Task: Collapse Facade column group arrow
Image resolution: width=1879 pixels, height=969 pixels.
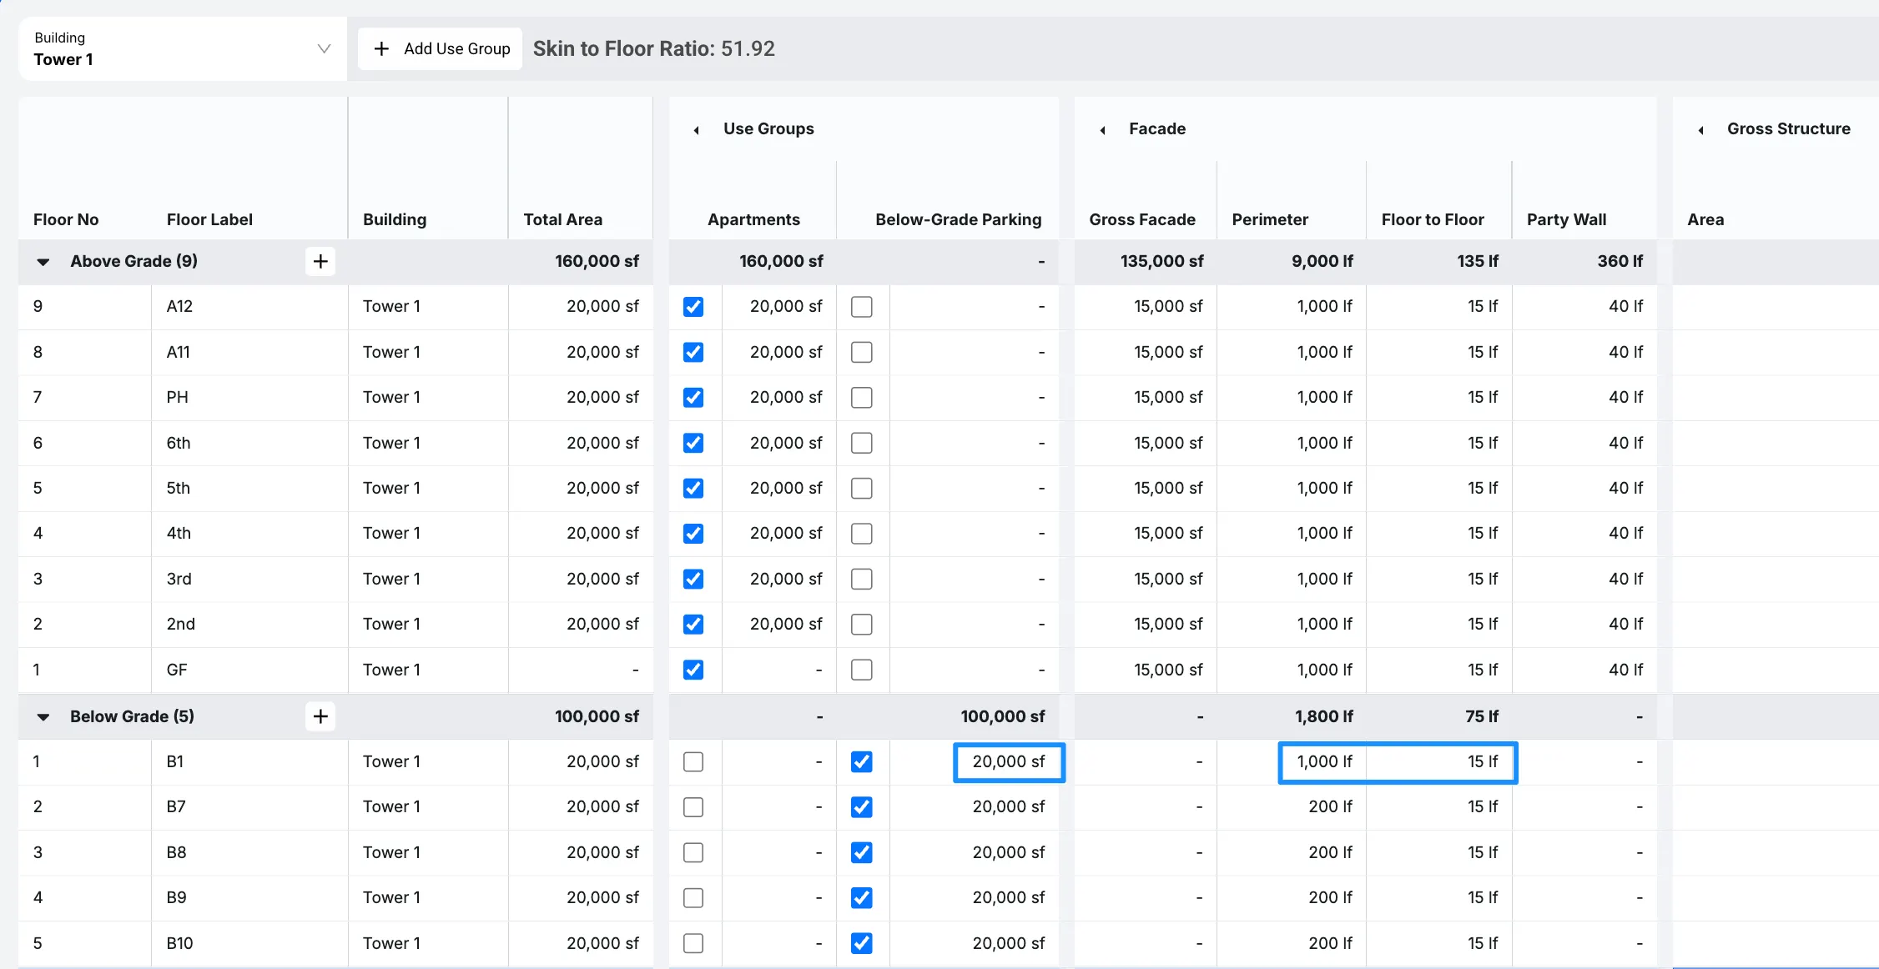Action: pos(1102,130)
